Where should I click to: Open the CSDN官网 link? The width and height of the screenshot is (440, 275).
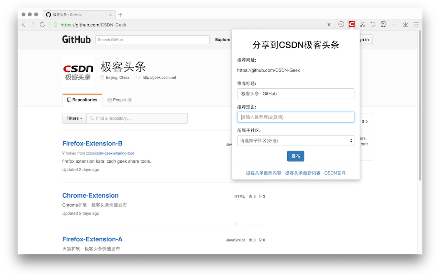click(x=335, y=173)
